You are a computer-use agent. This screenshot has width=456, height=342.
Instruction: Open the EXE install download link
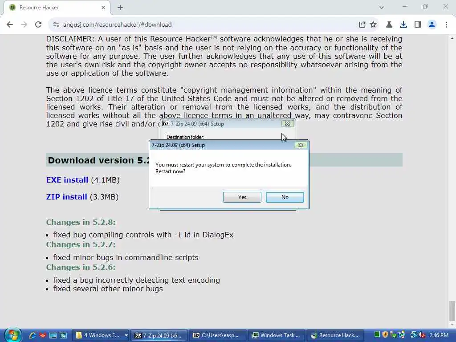67,180
